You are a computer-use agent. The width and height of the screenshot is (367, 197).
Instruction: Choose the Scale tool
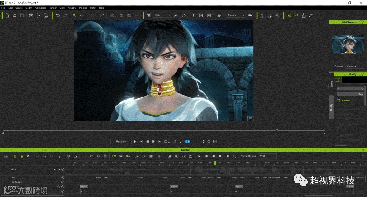point(102,15)
